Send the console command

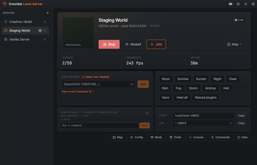click(144, 125)
